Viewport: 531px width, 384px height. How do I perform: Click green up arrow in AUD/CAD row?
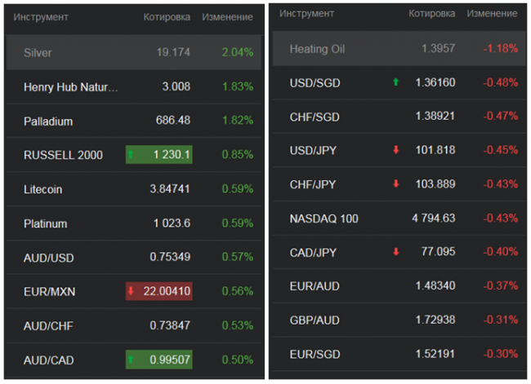click(131, 360)
